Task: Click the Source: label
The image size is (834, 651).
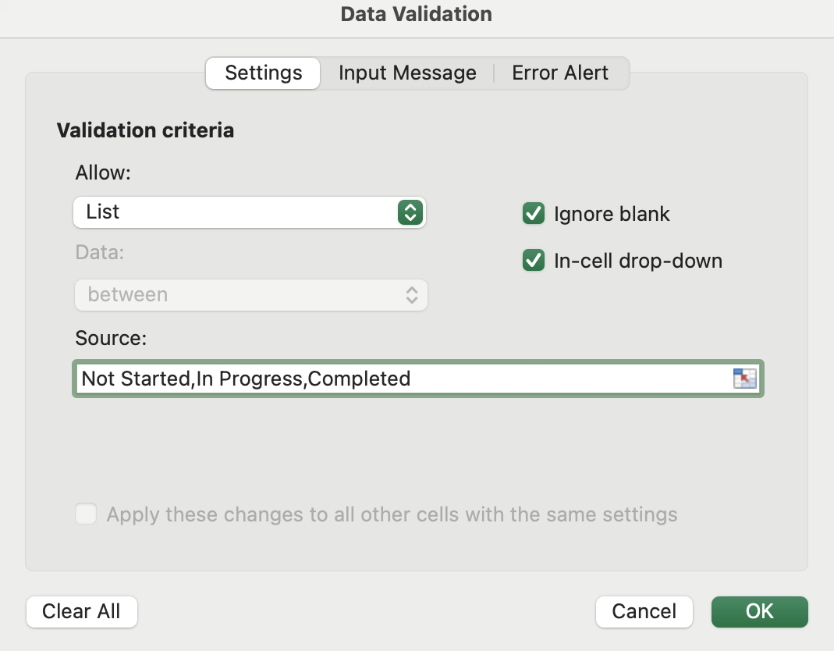Action: (111, 338)
